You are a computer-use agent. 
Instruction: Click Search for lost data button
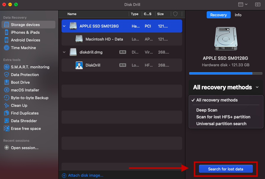[x=226, y=169]
